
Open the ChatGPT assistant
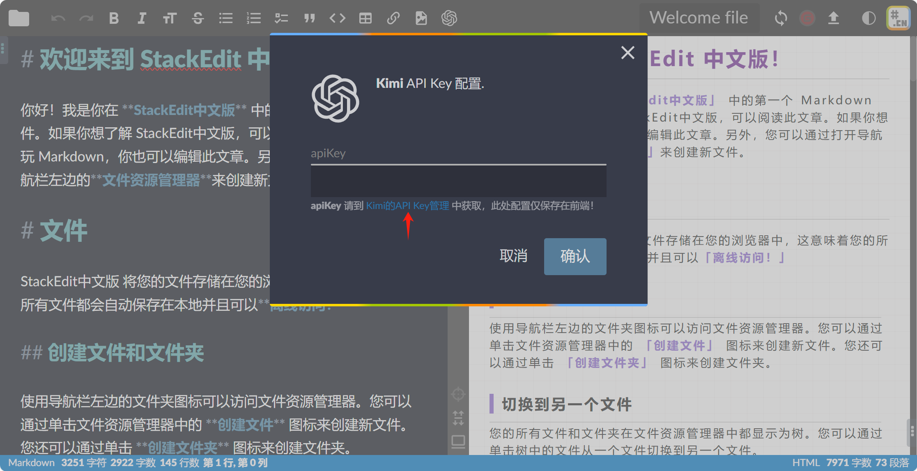(x=449, y=18)
